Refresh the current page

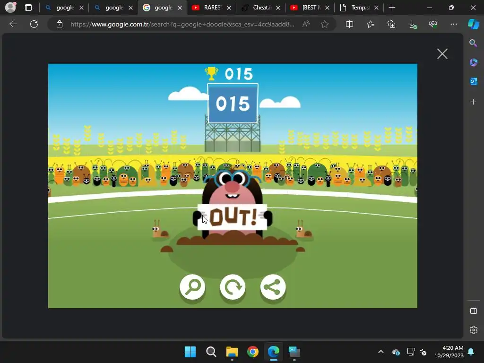click(x=34, y=24)
